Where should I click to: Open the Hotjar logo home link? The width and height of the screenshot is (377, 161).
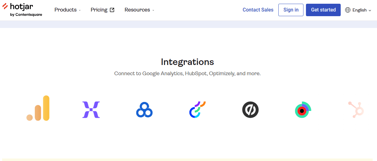(22, 10)
